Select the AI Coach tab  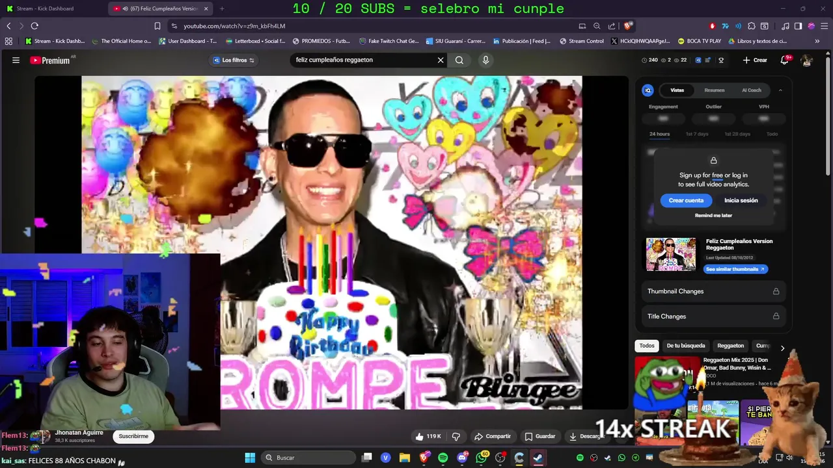(x=751, y=90)
